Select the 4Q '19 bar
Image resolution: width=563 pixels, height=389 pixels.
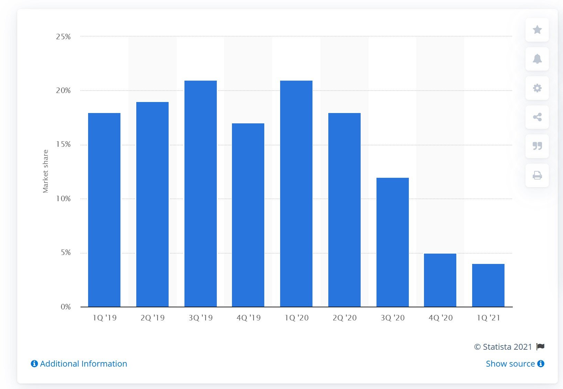click(x=248, y=215)
